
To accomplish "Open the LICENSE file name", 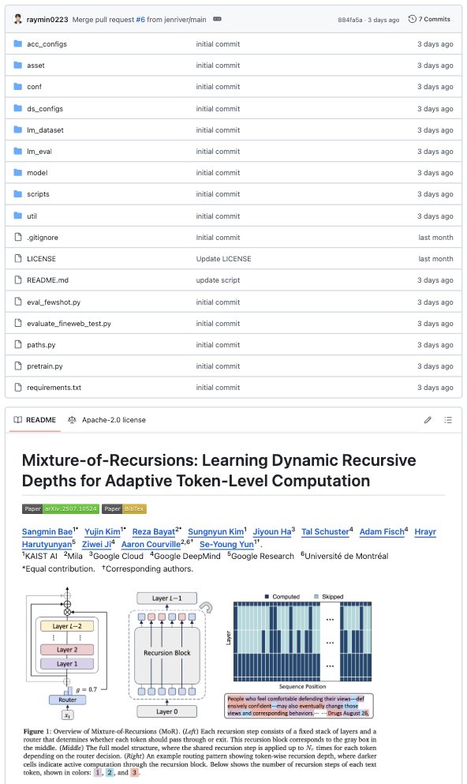I will point(42,259).
